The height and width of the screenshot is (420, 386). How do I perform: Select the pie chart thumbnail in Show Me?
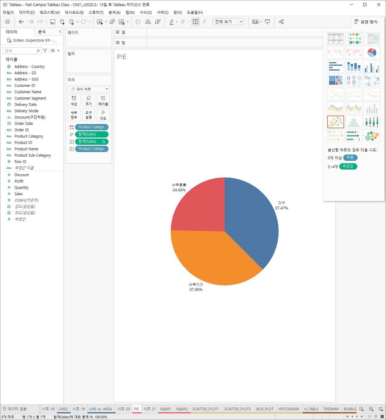pyautogui.click(x=372, y=52)
